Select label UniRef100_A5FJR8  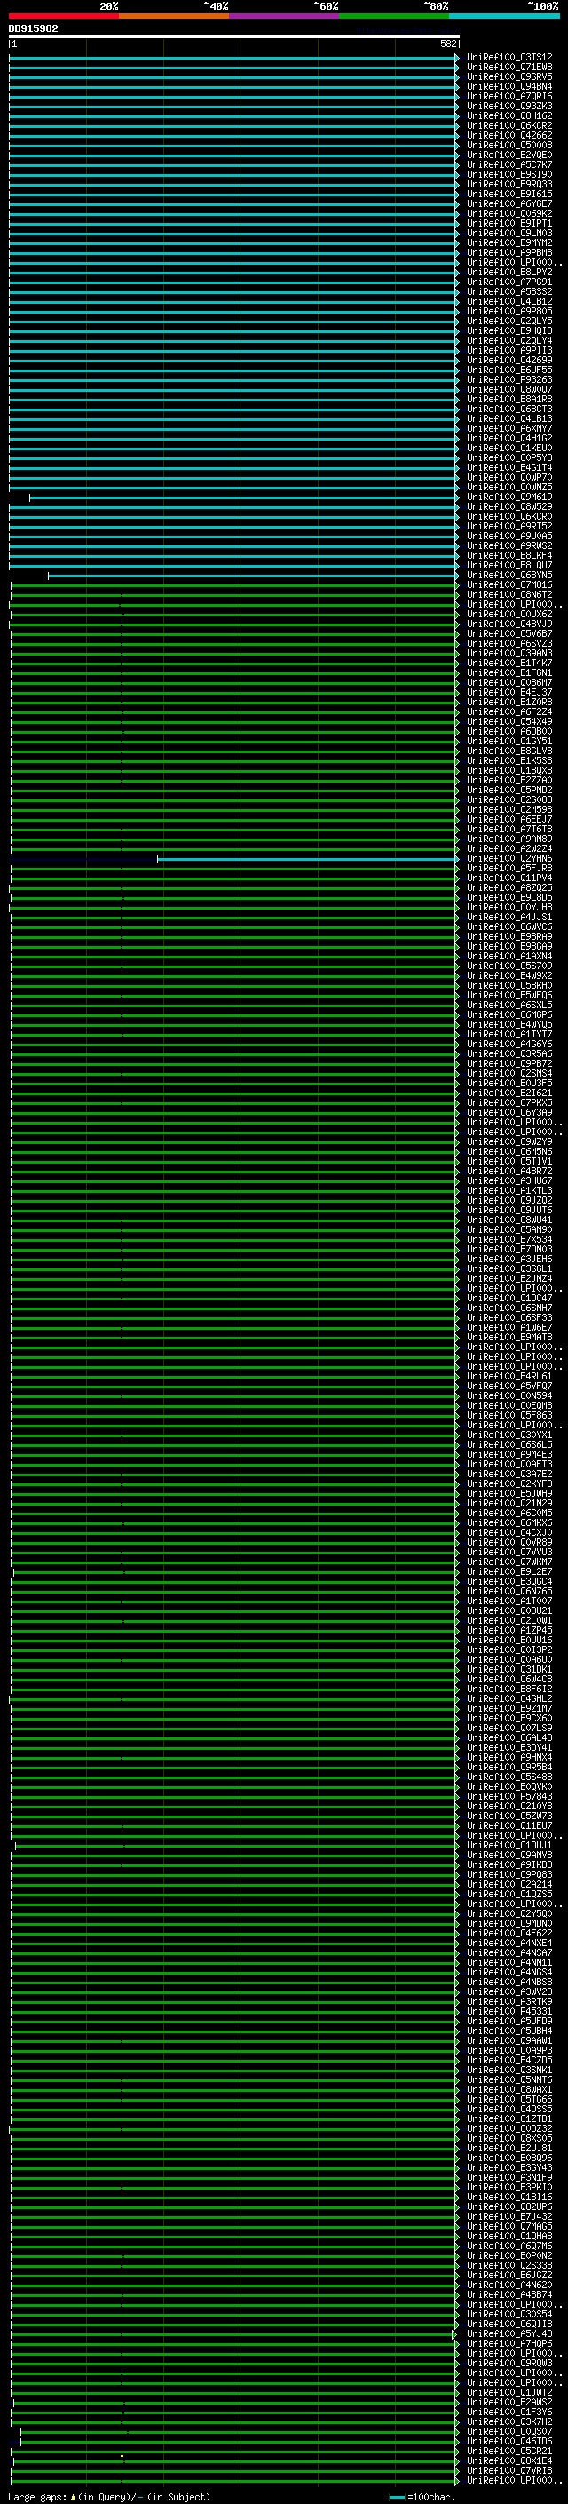(x=509, y=868)
